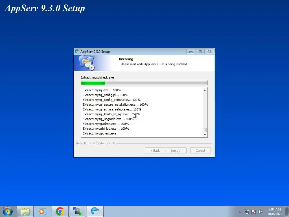289x217 pixels.
Task: Launch Windows Media Player from taskbar
Action: point(42,211)
